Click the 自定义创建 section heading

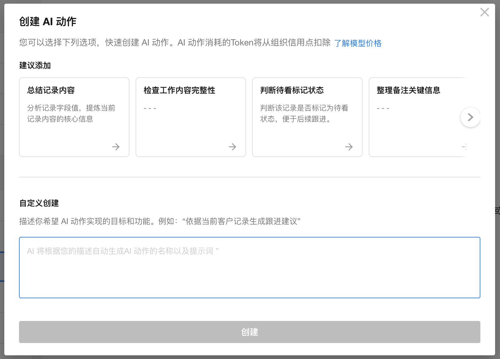[39, 203]
